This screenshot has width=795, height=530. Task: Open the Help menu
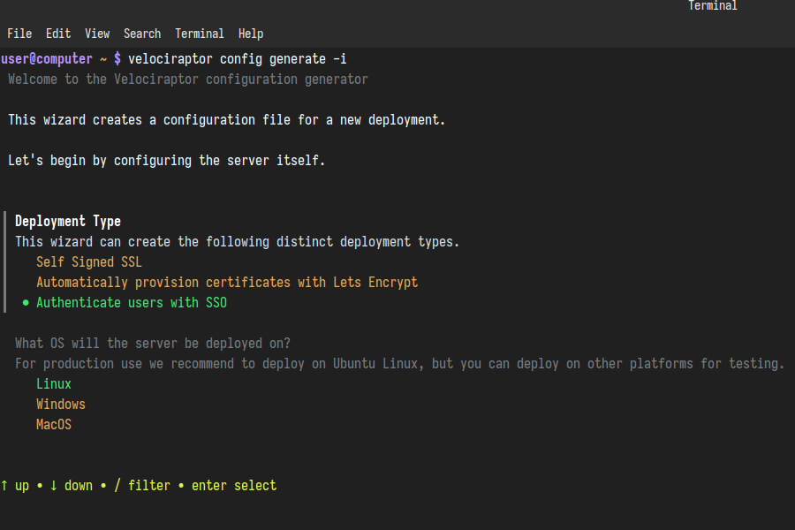[x=251, y=34]
